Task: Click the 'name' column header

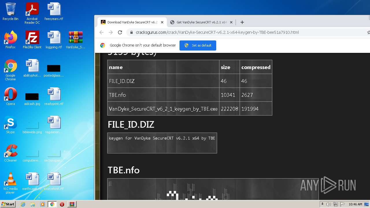Action: [163, 67]
